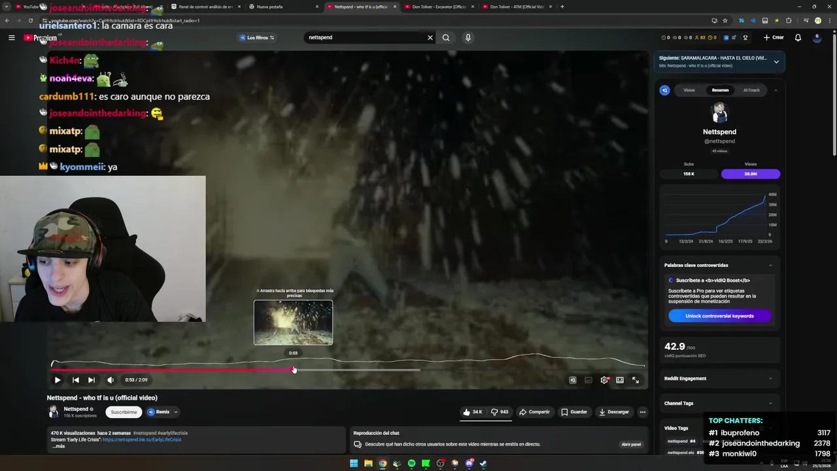
Task: Open player settings gear
Action: tap(604, 380)
